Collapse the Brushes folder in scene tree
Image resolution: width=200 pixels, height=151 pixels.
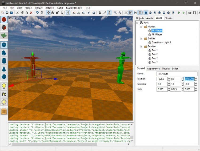[x=141, y=46]
